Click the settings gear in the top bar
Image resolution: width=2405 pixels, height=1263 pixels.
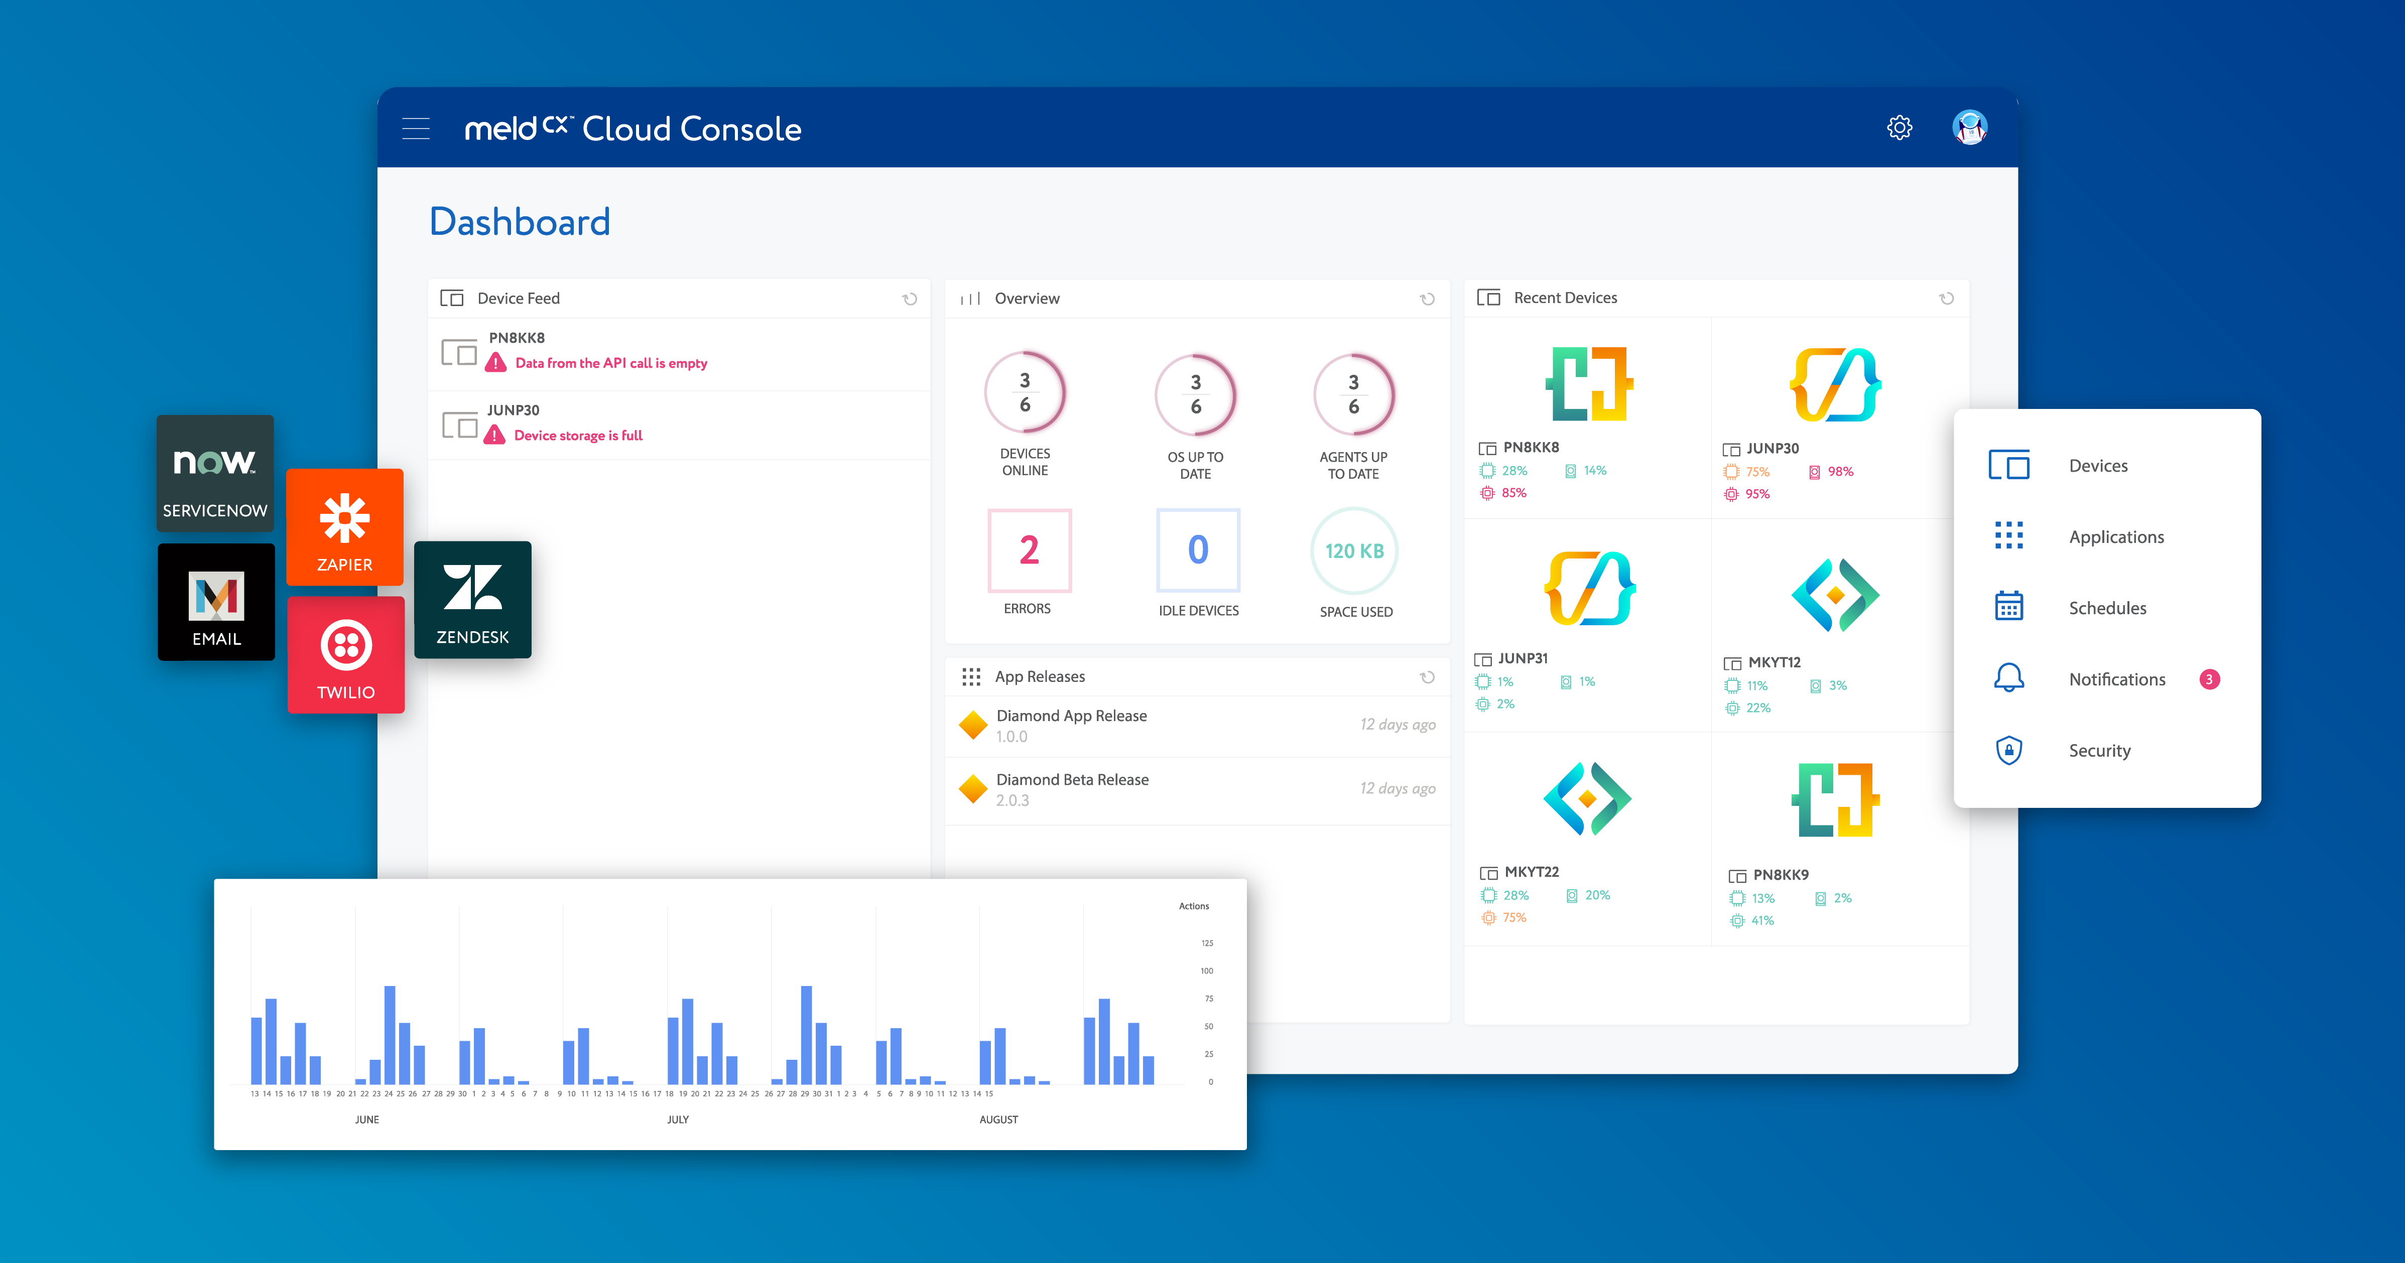[x=1899, y=127]
